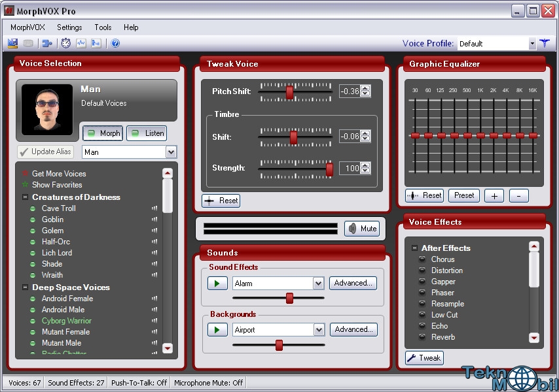The height and width of the screenshot is (392, 559).
Task: Enable the Phaser effect
Action: point(422,293)
